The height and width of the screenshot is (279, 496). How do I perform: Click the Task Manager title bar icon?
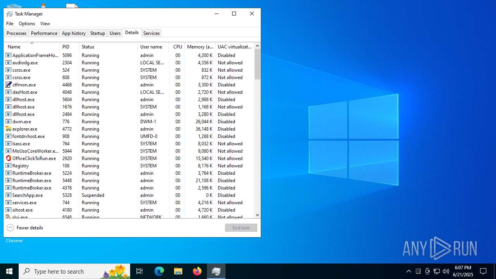coord(10,14)
